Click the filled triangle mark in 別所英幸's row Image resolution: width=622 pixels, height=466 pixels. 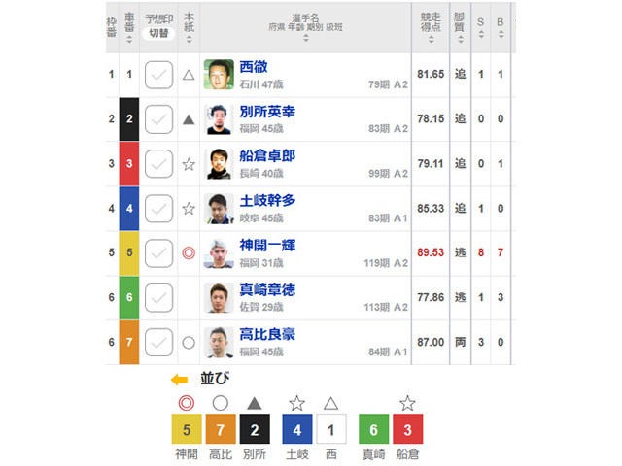(x=189, y=119)
